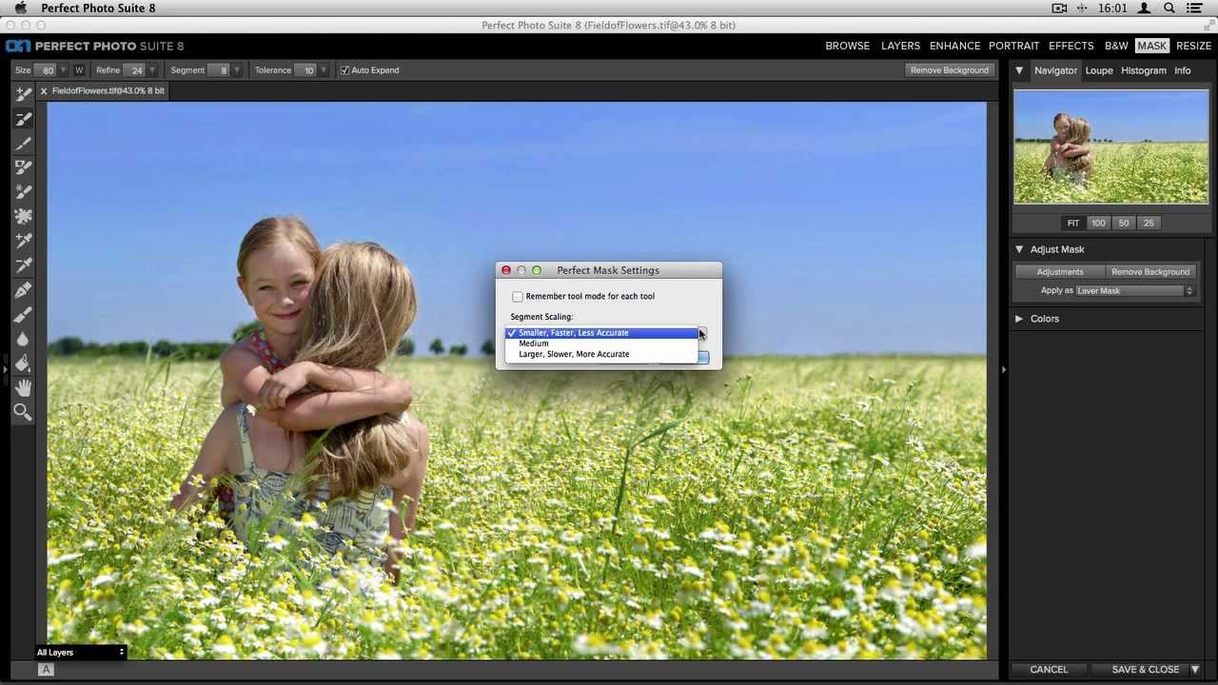Click Remove Background in the top options bar

[x=950, y=70]
